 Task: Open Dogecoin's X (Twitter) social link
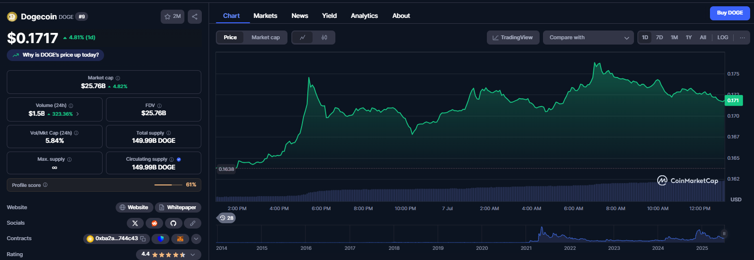[135, 223]
